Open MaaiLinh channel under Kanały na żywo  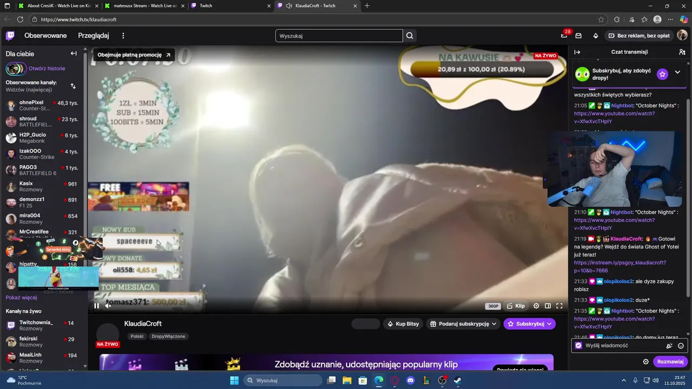(42, 358)
